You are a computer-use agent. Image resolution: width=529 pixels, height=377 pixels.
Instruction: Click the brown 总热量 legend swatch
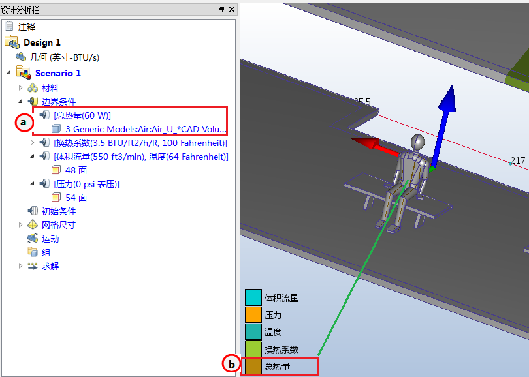[253, 366]
